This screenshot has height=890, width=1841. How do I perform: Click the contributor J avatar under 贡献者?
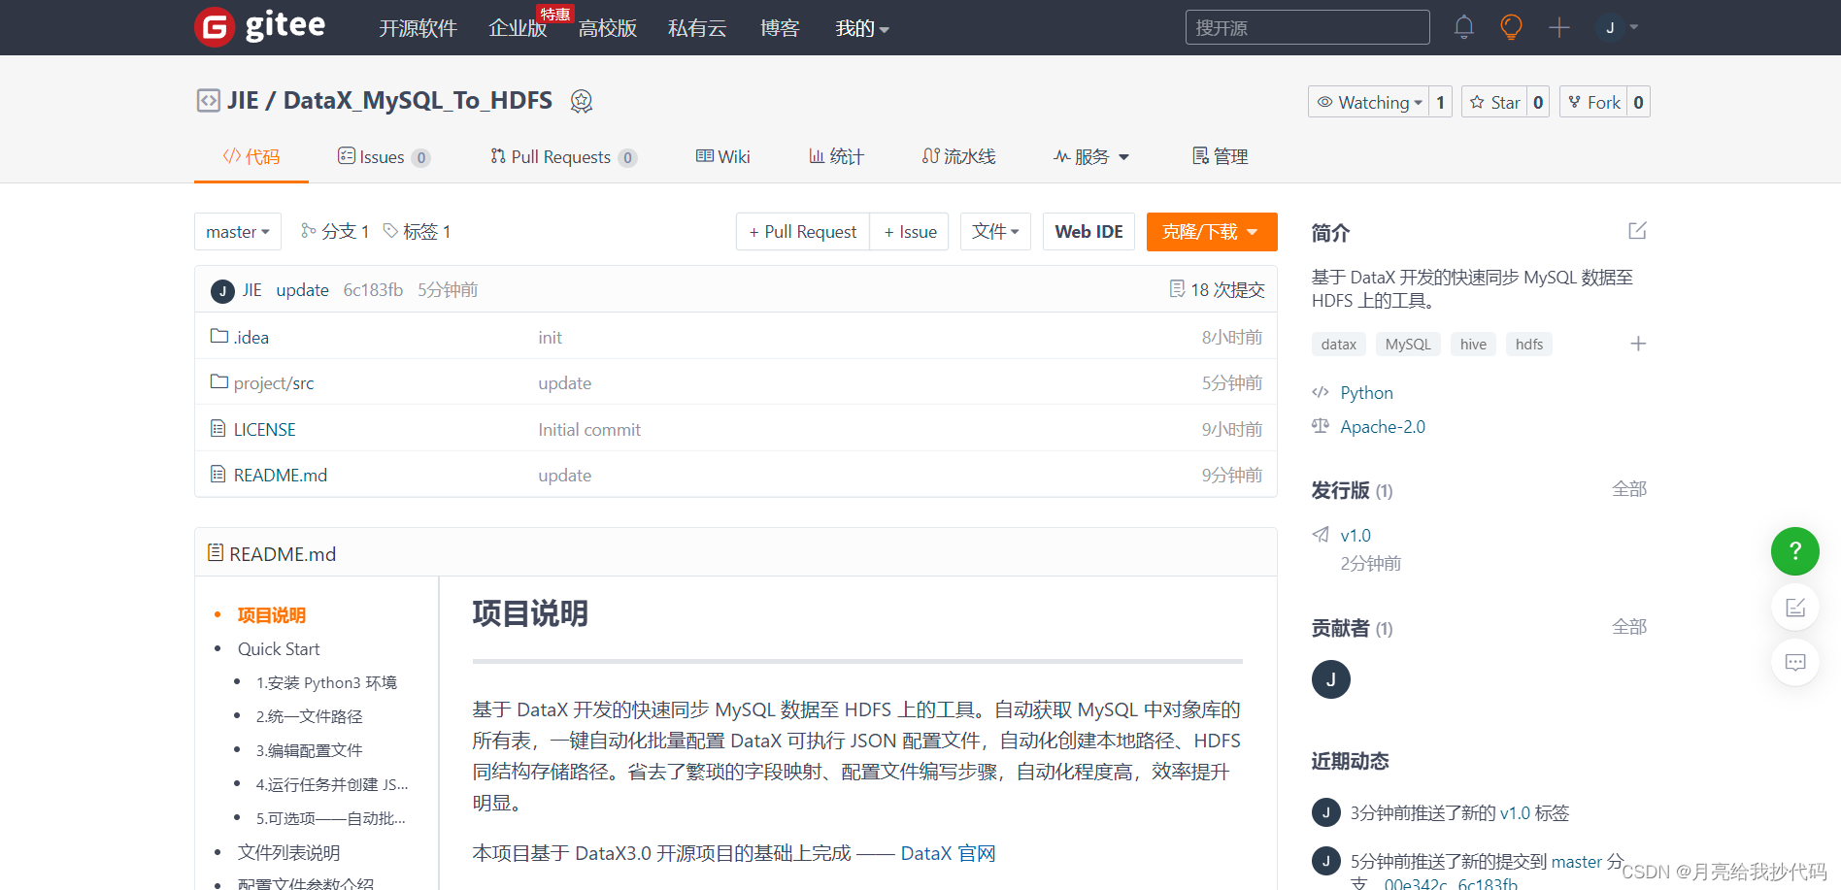tap(1331, 679)
